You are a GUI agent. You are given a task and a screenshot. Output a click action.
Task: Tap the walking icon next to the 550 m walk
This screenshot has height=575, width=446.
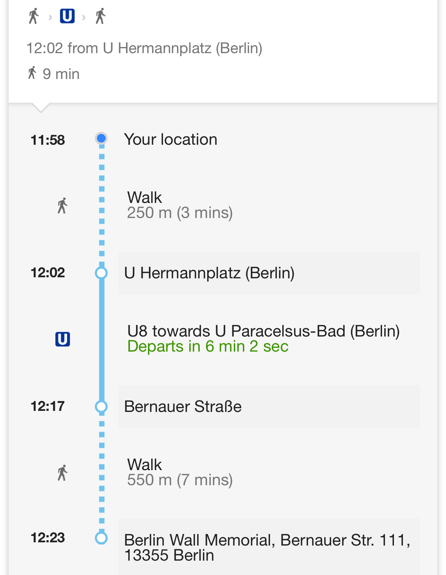coord(62,473)
